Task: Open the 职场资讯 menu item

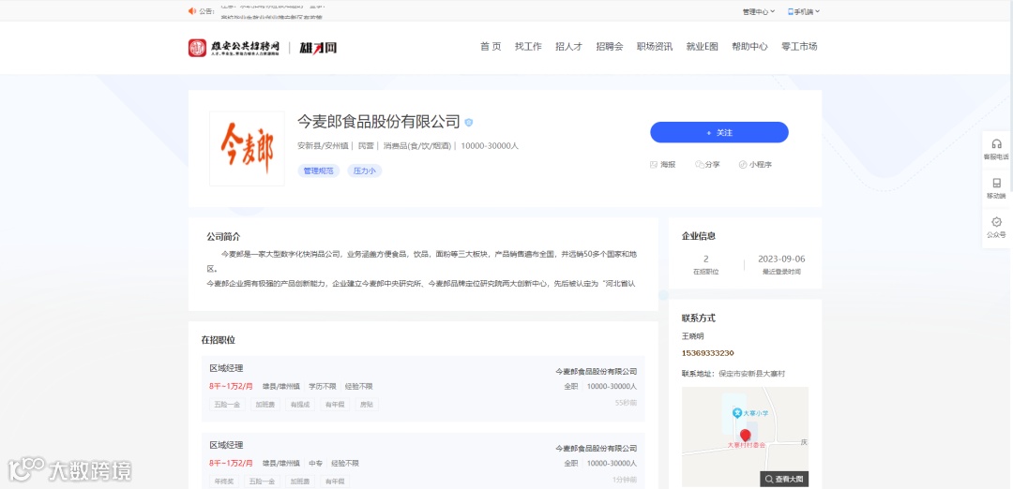Action: (655, 47)
